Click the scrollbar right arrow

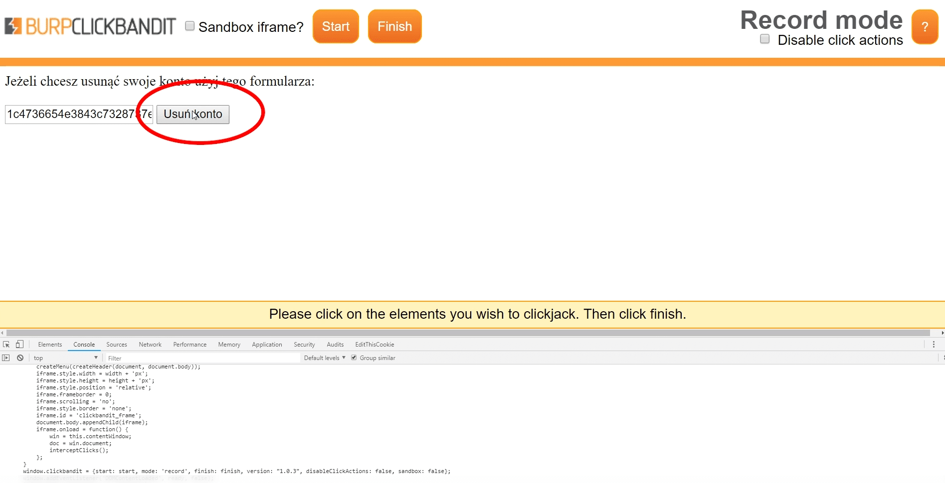pyautogui.click(x=942, y=333)
